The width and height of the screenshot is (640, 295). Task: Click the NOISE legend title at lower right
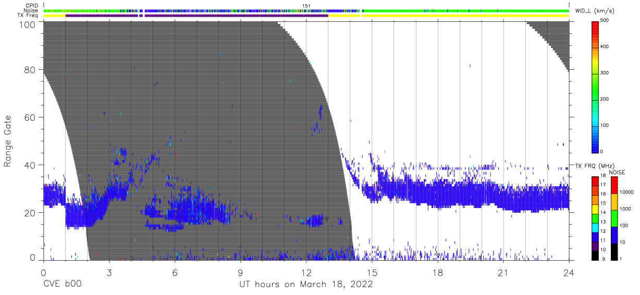tap(617, 172)
